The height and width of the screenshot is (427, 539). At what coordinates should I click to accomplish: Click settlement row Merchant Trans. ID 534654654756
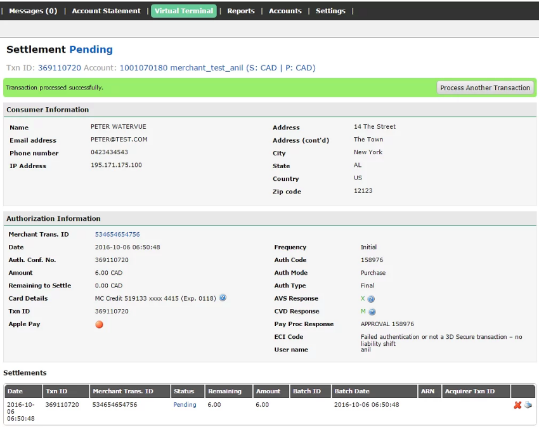[115, 405]
